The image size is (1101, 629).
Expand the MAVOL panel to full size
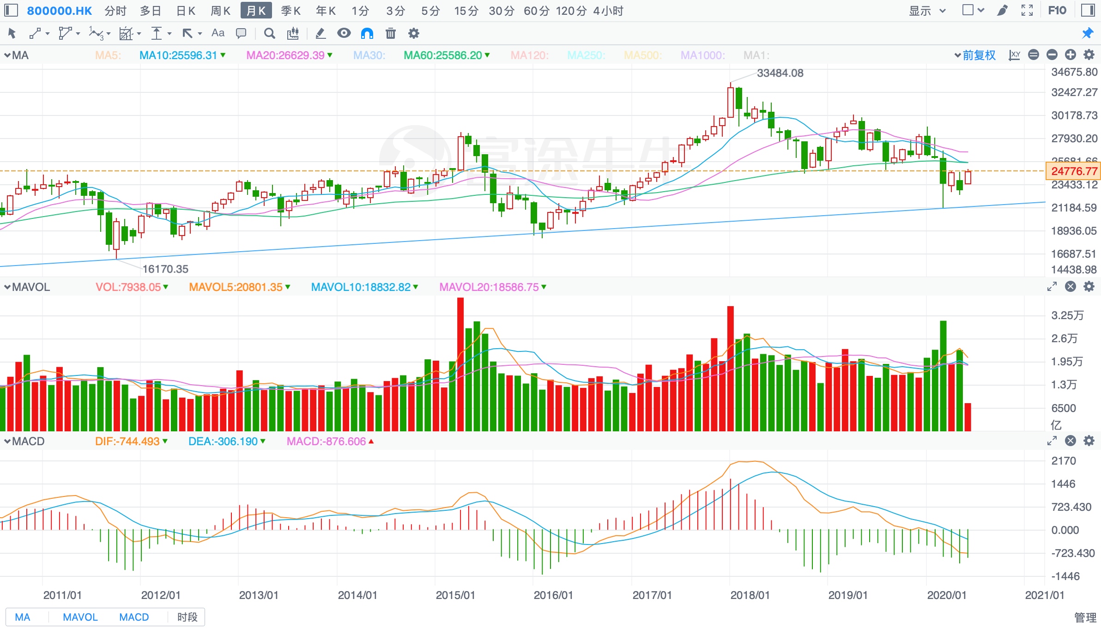click(1052, 287)
